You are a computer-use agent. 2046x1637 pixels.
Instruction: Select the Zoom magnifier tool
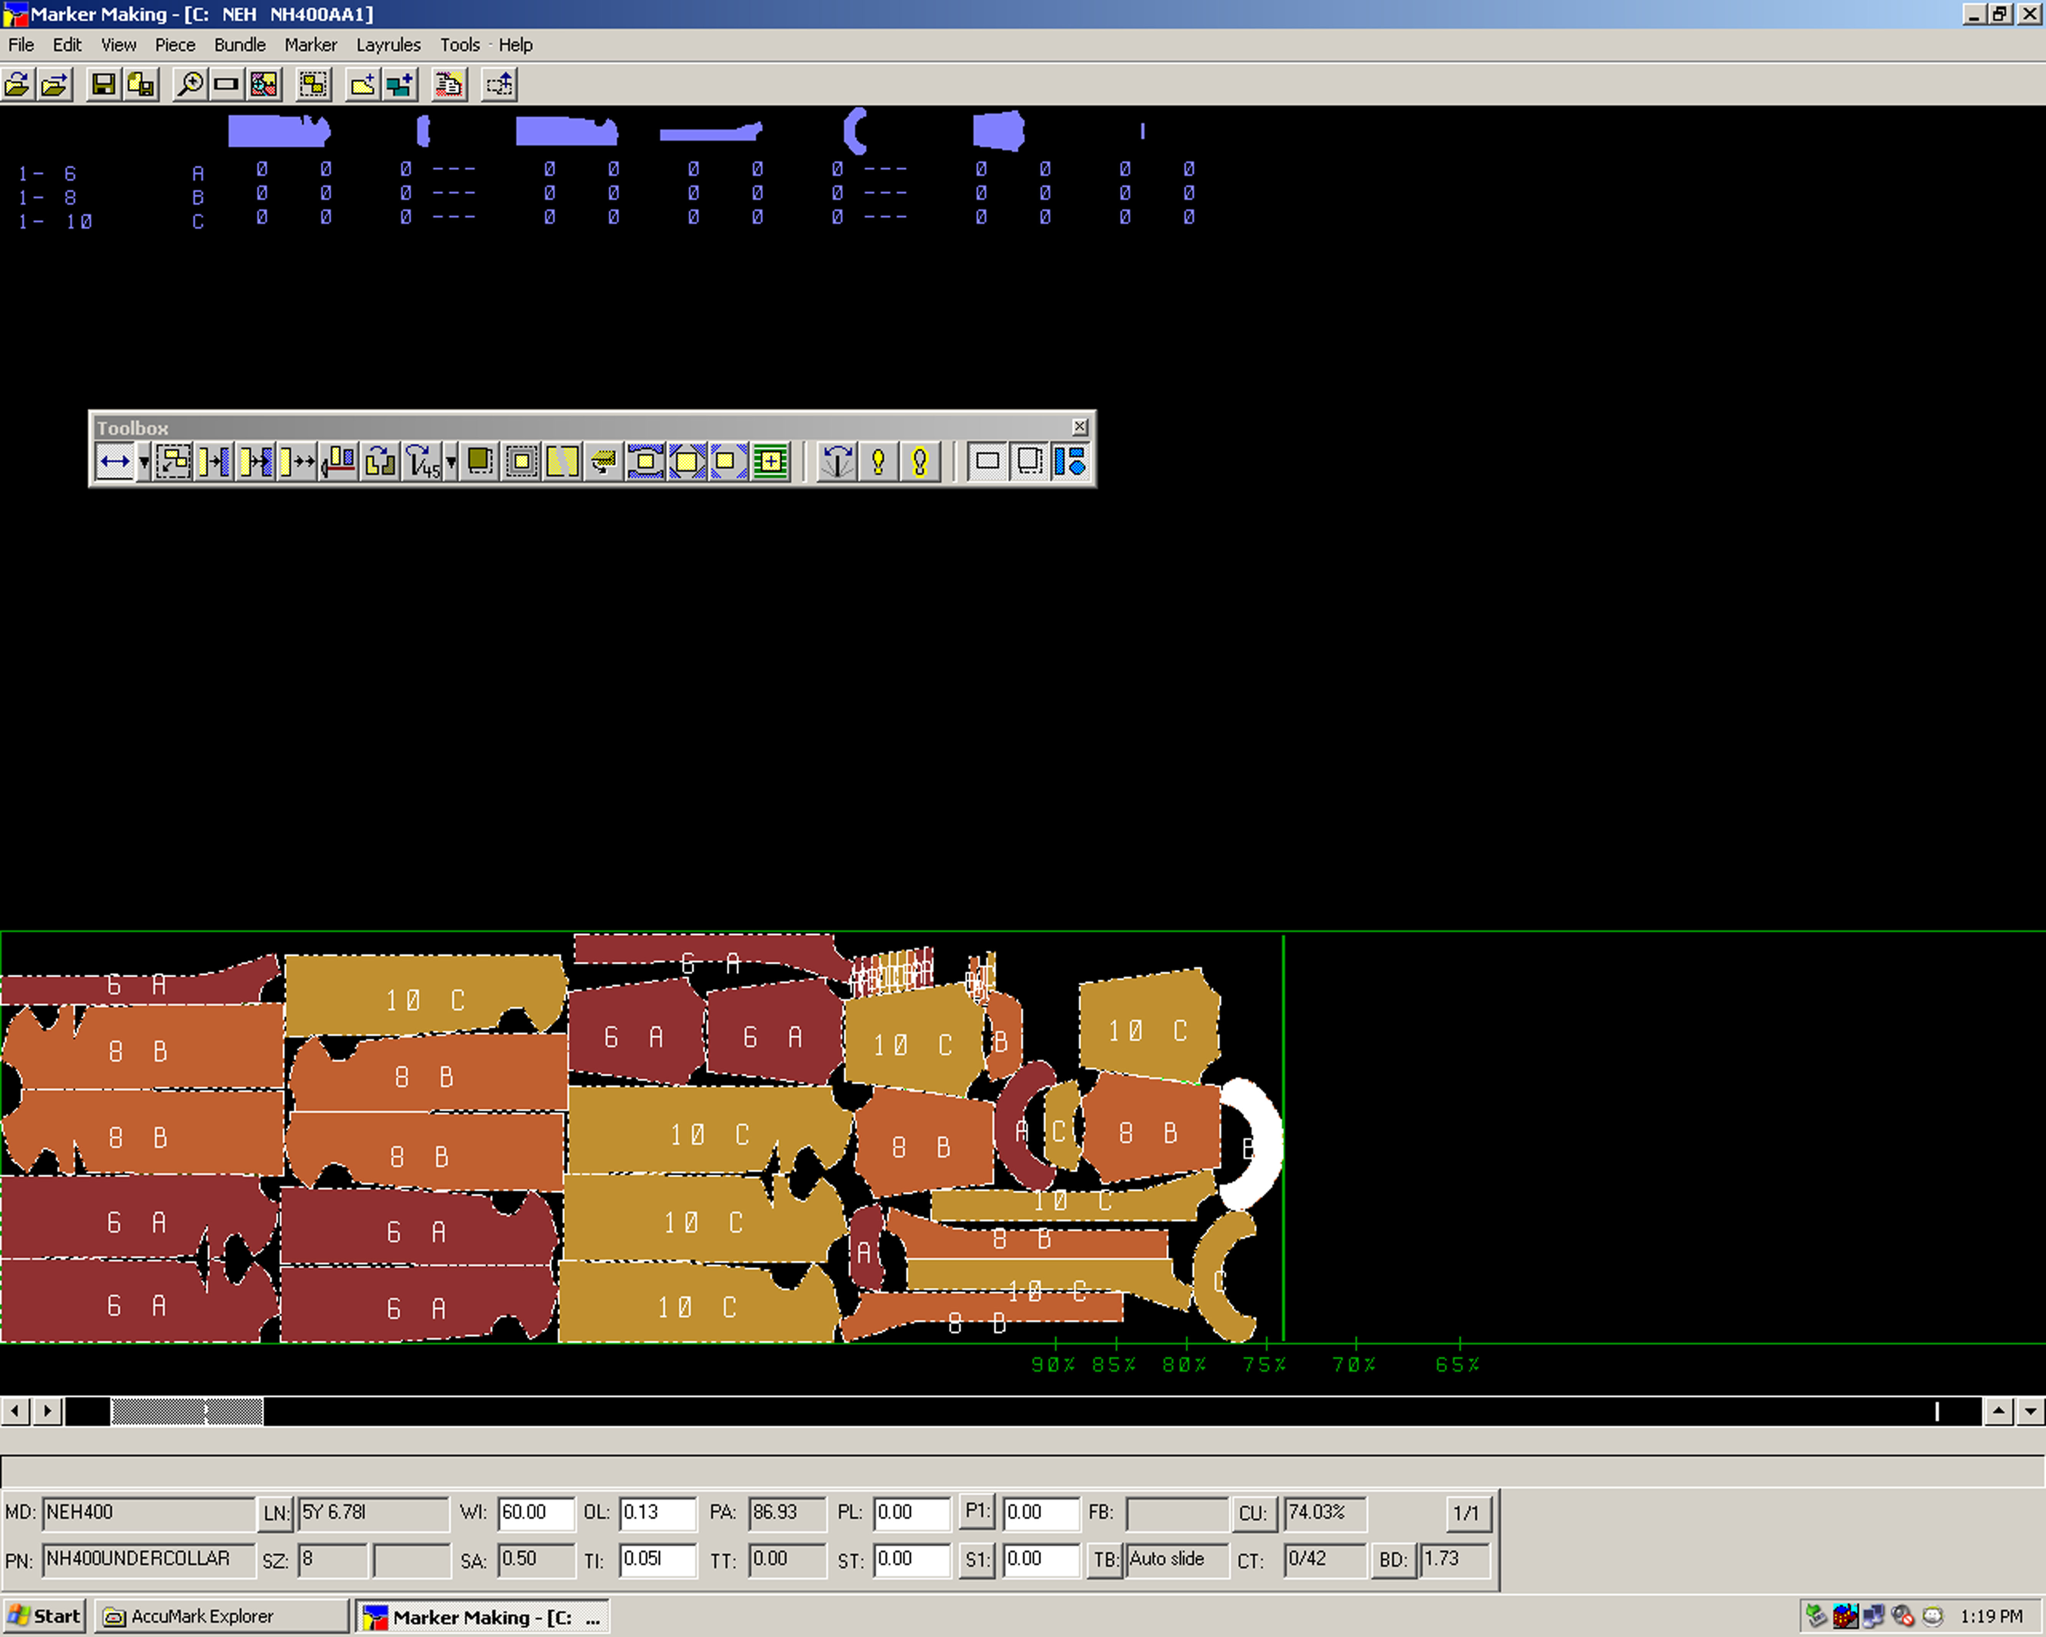point(190,84)
